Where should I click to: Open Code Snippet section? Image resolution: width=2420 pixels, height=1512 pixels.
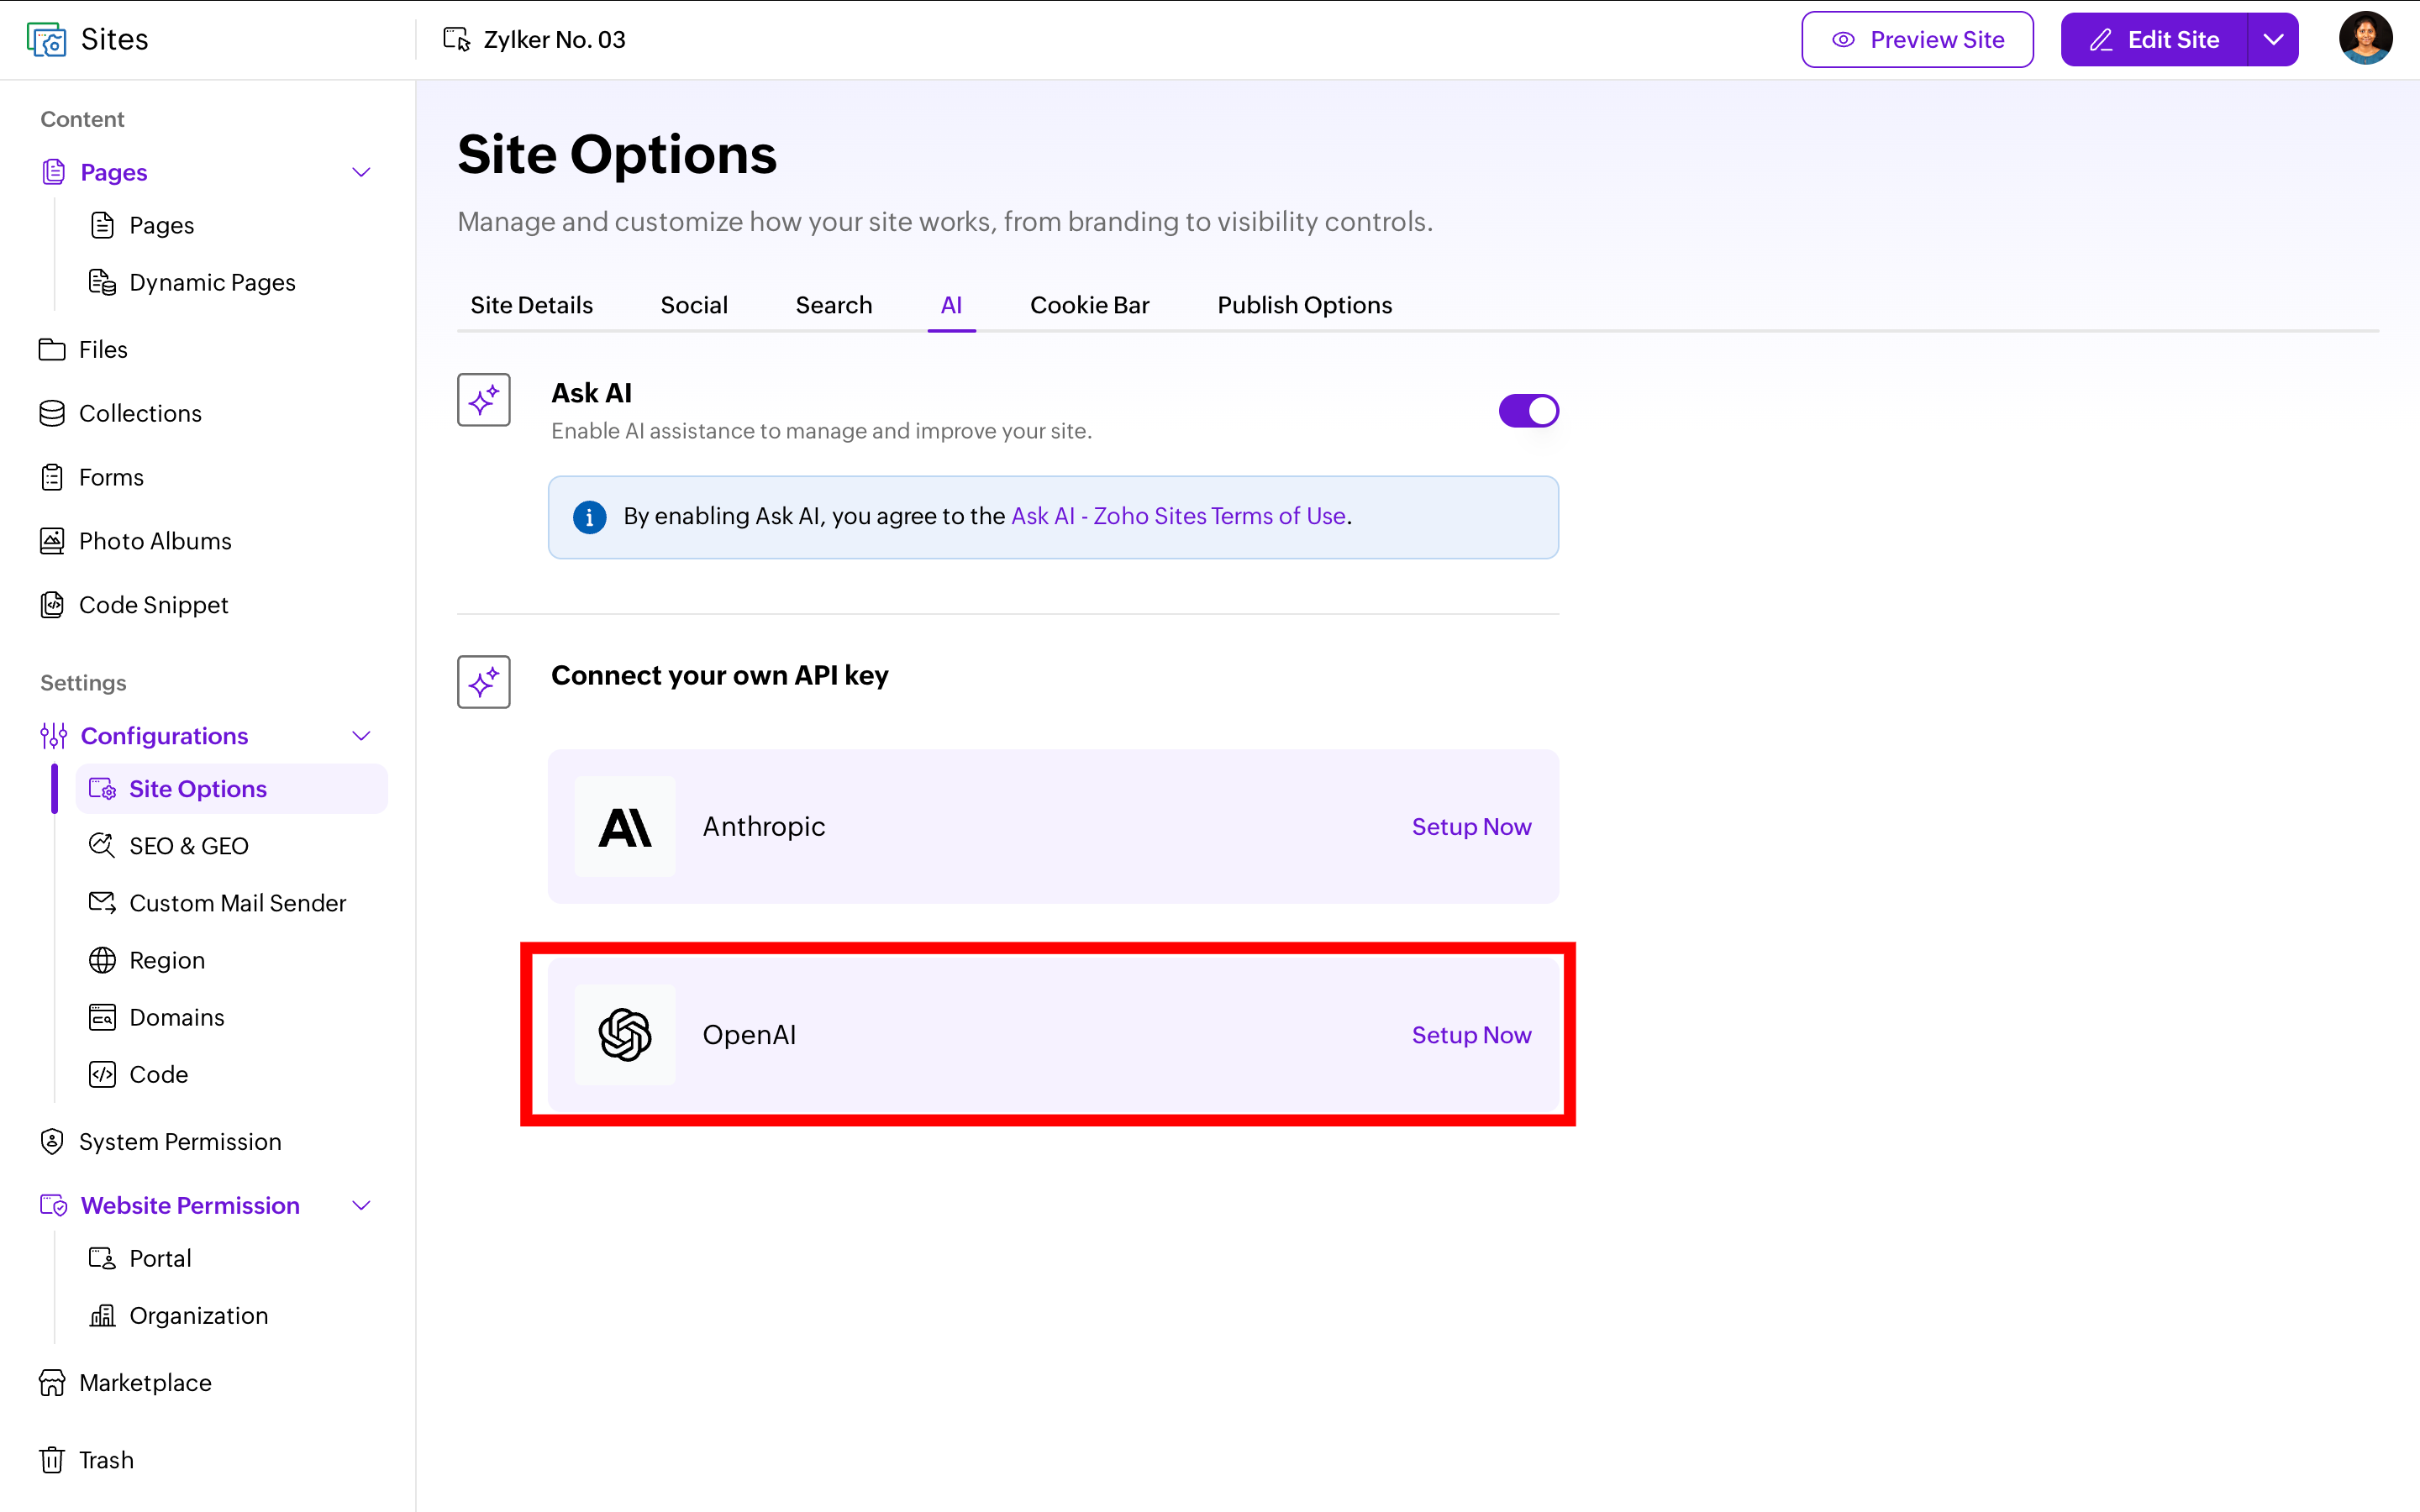[x=133, y=605]
